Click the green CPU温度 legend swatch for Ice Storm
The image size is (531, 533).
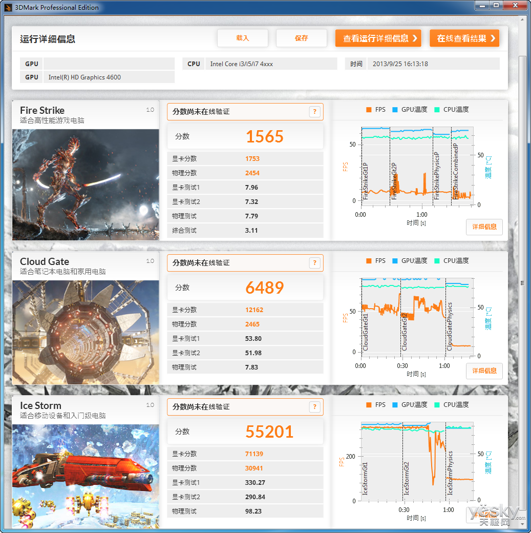click(x=437, y=405)
